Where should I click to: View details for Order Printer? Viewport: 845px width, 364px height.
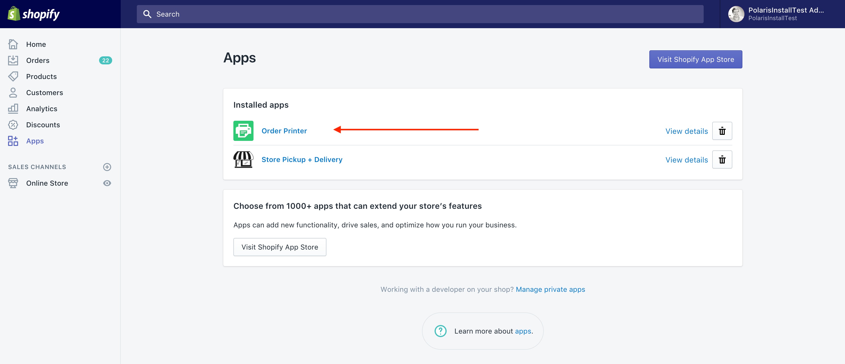[x=686, y=131]
